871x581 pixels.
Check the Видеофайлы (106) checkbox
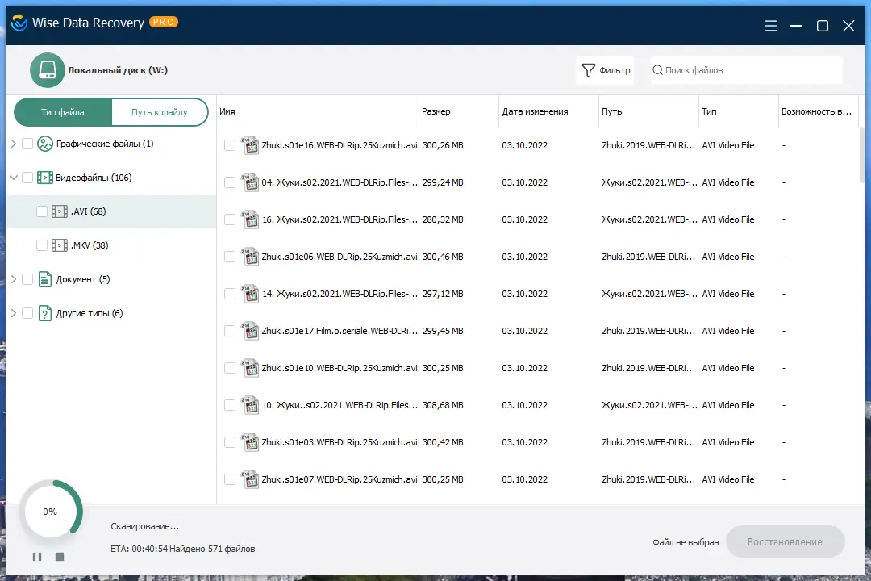(27, 178)
